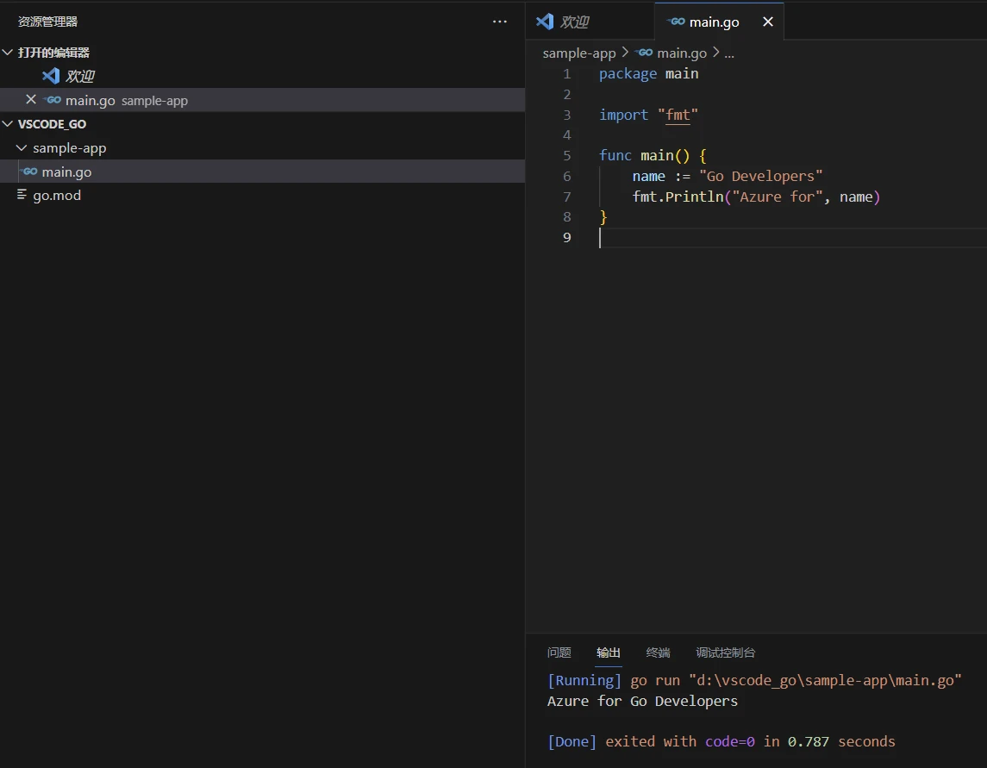Click VS Code logo on the 欢迎 tab
Image resolution: width=987 pixels, height=768 pixels.
click(x=545, y=22)
